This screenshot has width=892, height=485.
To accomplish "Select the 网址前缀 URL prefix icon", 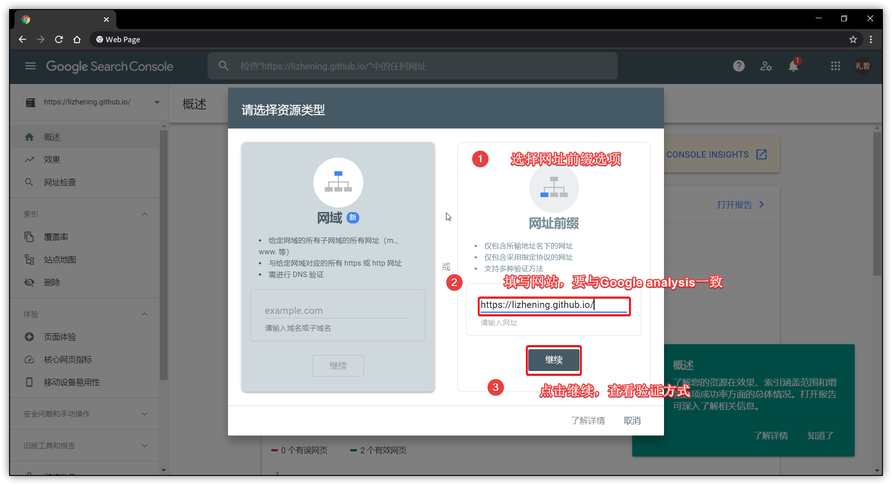I will pos(554,188).
